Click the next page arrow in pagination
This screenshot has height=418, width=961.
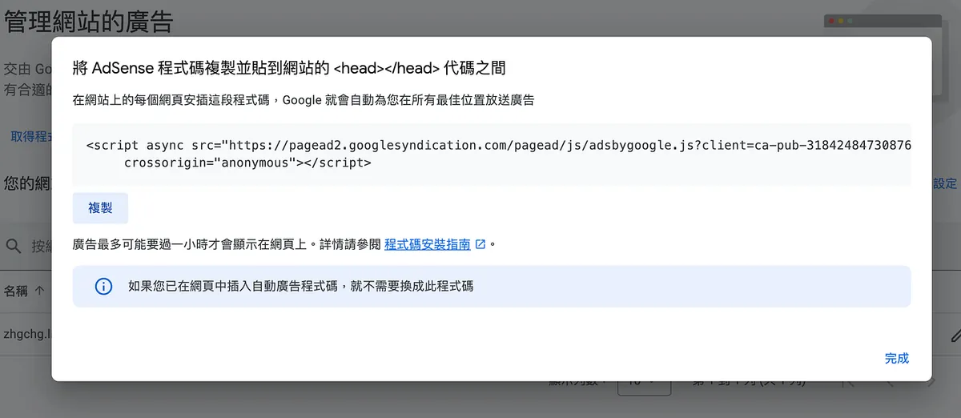click(x=931, y=383)
